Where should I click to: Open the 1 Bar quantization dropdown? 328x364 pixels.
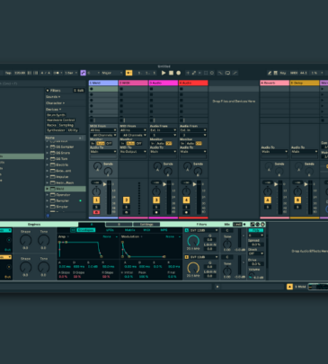point(71,73)
